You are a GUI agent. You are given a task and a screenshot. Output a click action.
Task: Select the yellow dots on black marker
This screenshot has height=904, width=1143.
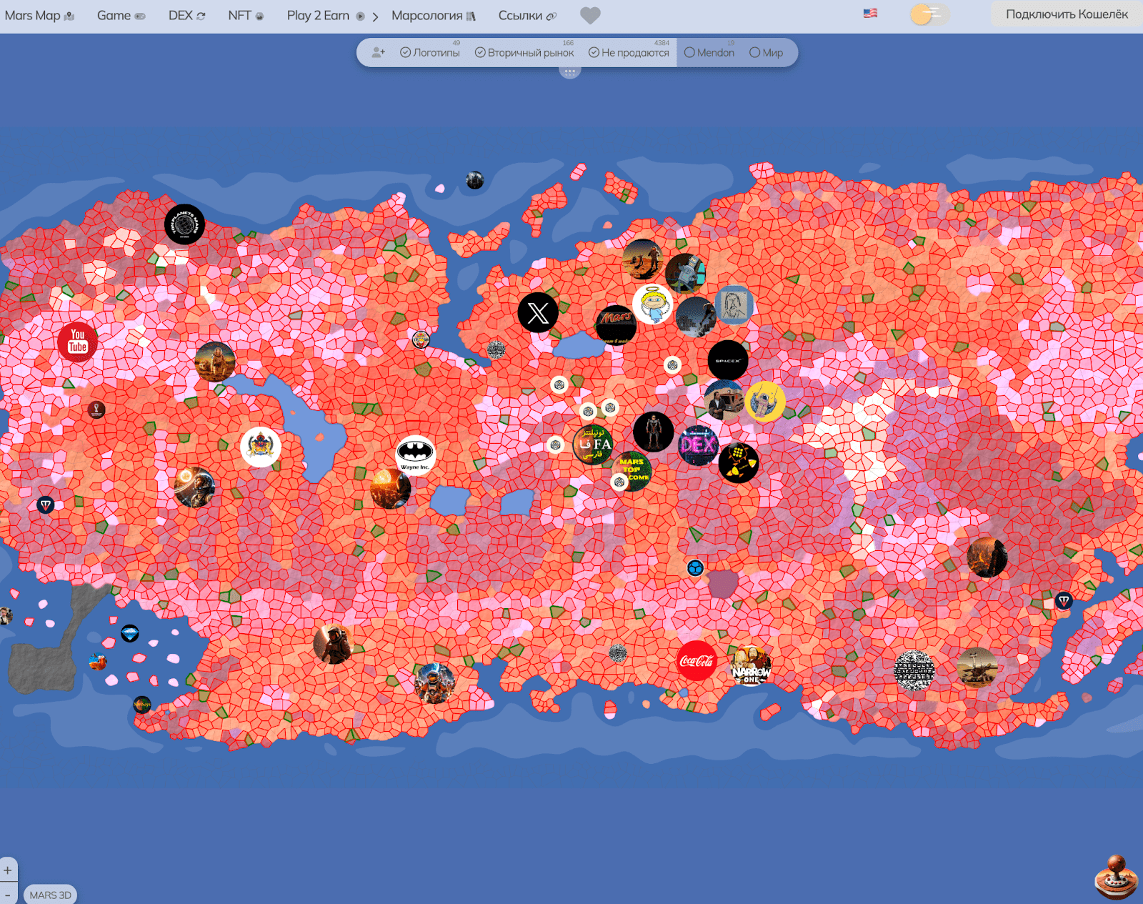pos(739,463)
